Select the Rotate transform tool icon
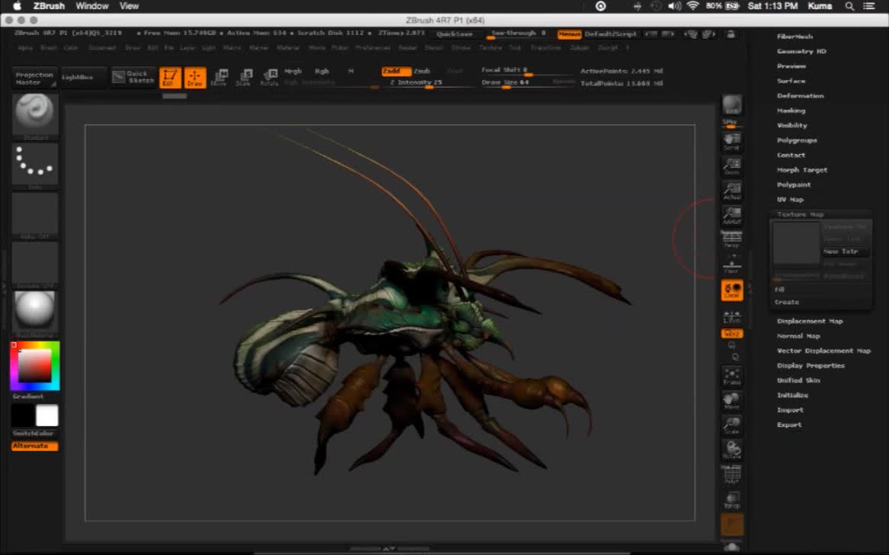This screenshot has width=889, height=555. pos(269,78)
